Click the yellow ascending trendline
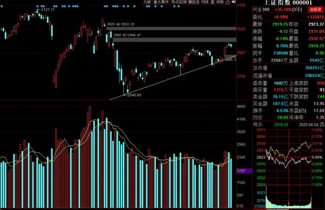This screenshot has height=210, width=325. [173, 78]
